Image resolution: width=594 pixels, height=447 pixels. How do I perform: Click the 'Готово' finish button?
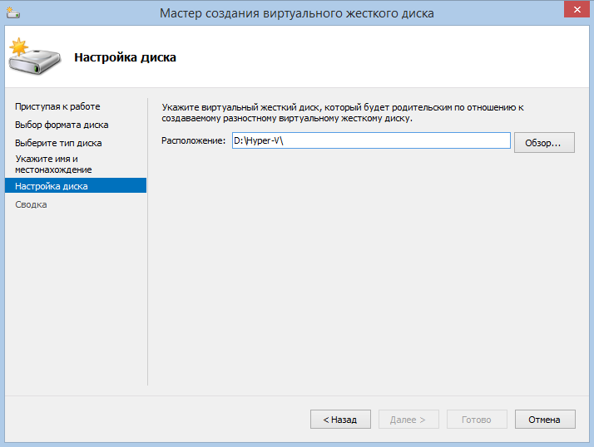476,420
